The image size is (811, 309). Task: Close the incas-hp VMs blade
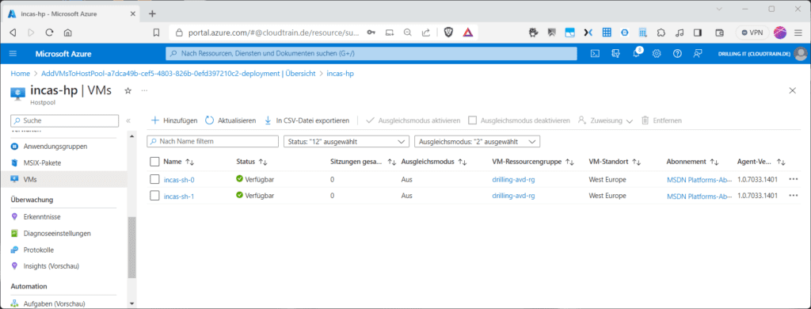coord(792,90)
